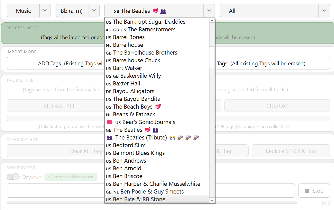The image size is (334, 210).
Task: Open the Bb (a-m) letter range dropdown
Action: coord(94,11)
